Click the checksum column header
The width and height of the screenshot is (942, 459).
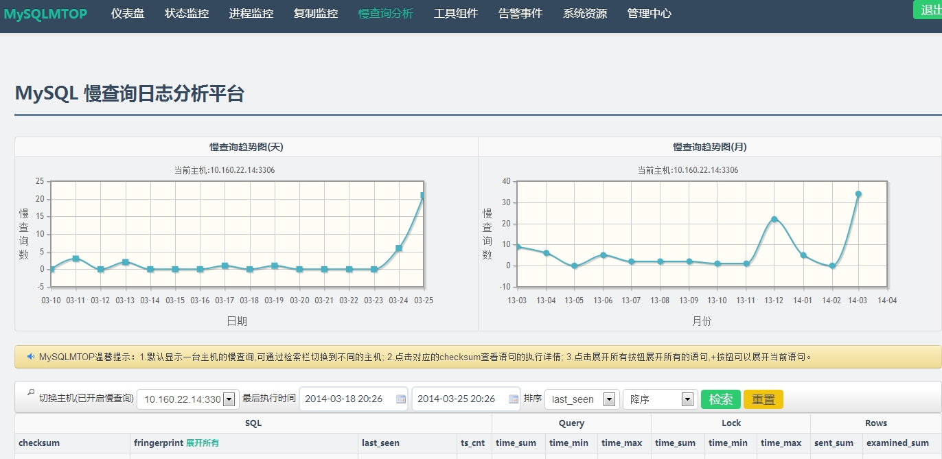click(x=39, y=443)
